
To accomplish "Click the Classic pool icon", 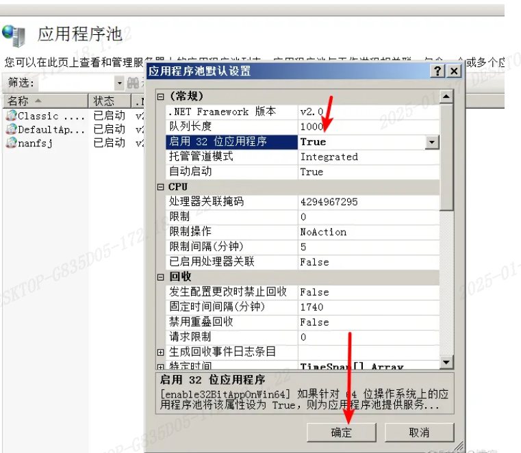I will coord(12,116).
